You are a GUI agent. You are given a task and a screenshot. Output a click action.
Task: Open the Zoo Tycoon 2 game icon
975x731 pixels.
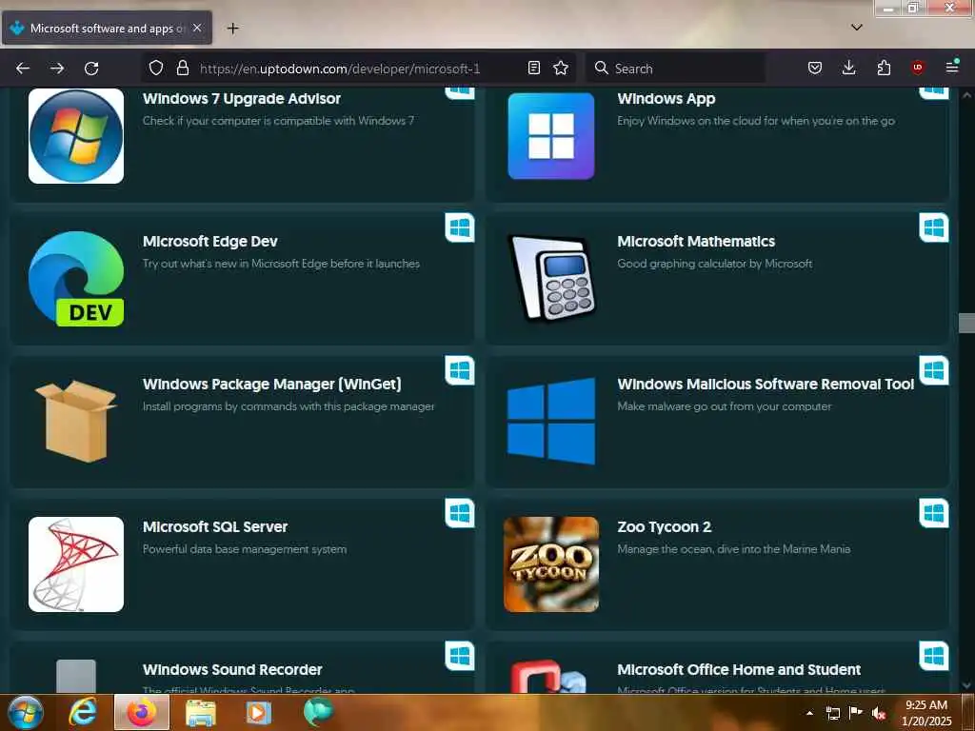[551, 564]
